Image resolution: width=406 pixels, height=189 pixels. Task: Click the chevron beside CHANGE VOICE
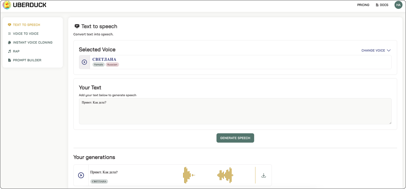[x=389, y=50]
